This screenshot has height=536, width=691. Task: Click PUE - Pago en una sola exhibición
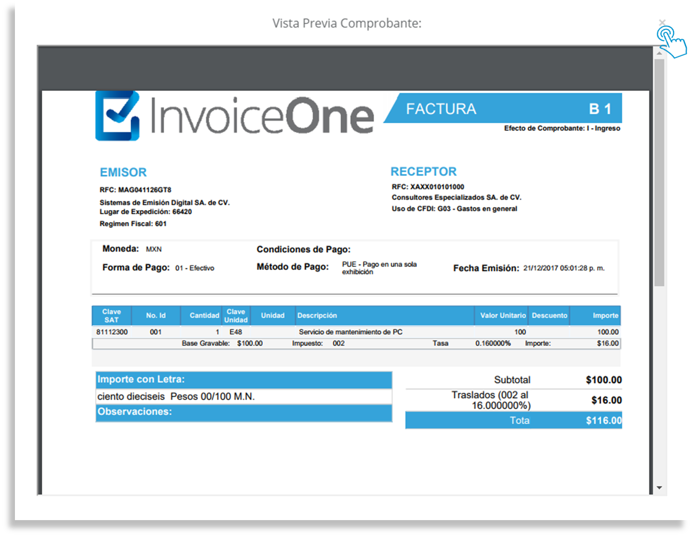(x=379, y=268)
